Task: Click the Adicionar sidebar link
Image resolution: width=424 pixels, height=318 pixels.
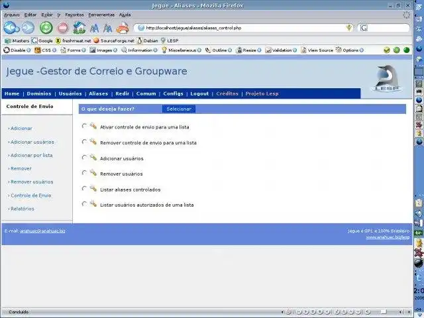Action: (x=21, y=129)
